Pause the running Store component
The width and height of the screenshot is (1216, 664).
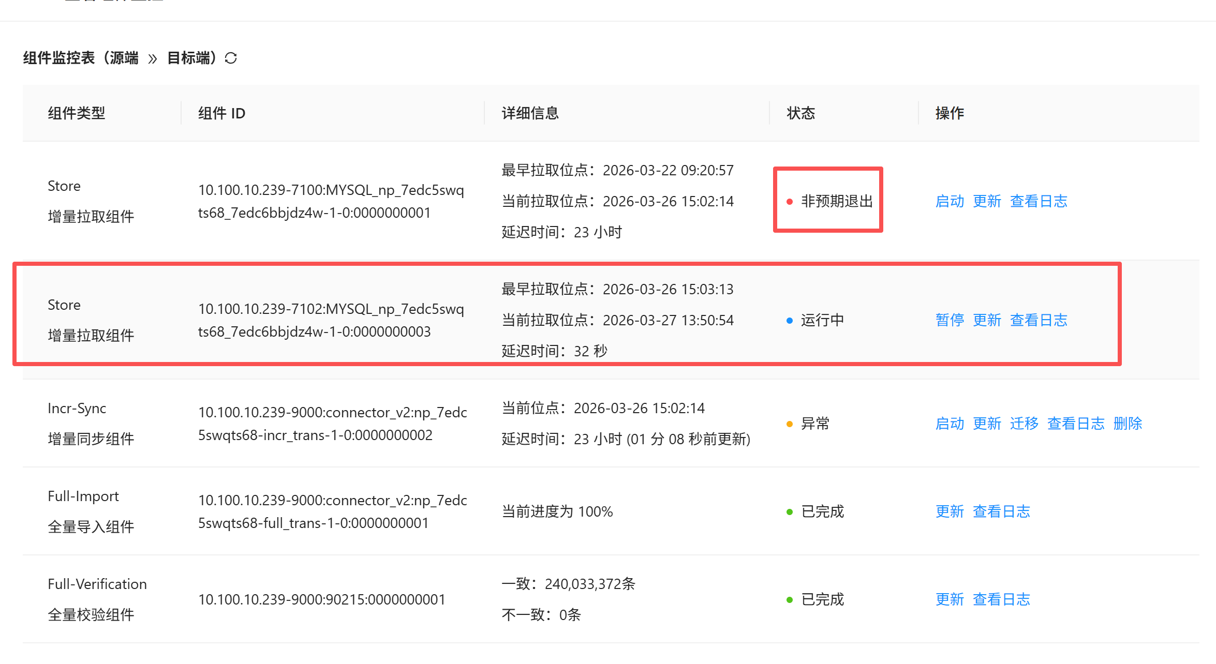pyautogui.click(x=950, y=320)
